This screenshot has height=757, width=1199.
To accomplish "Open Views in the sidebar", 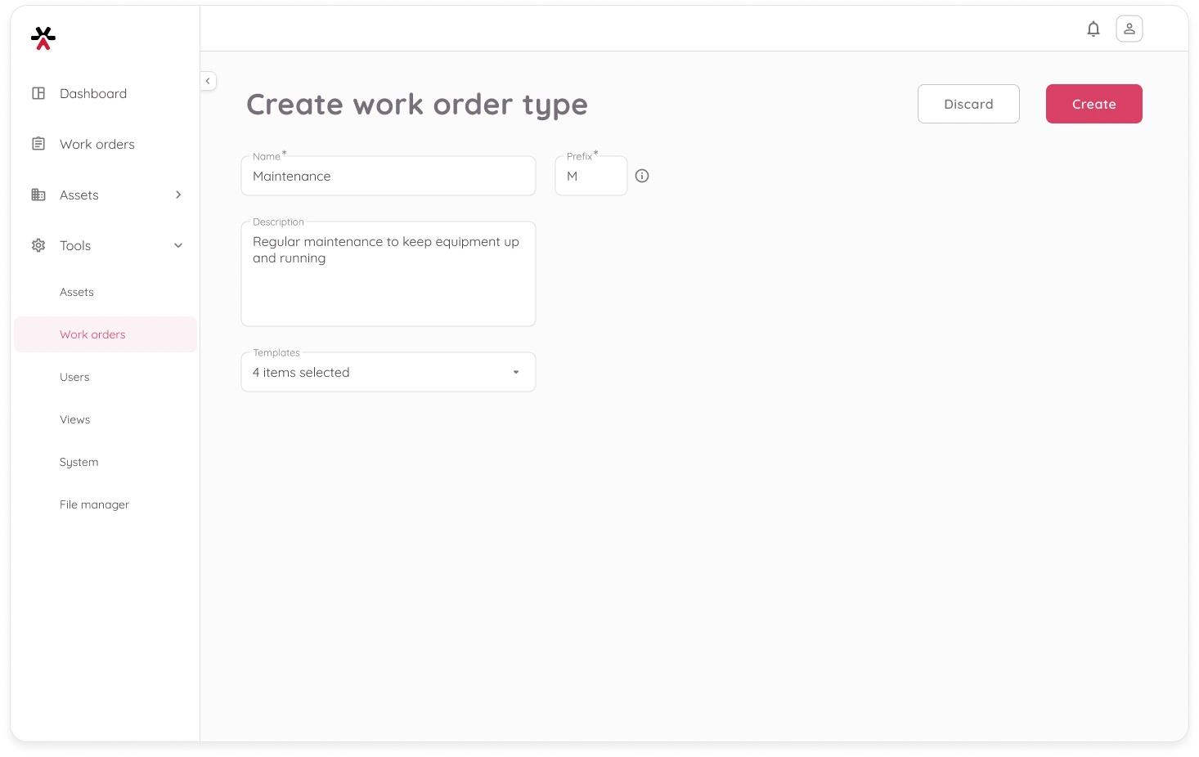I will pyautogui.click(x=74, y=419).
